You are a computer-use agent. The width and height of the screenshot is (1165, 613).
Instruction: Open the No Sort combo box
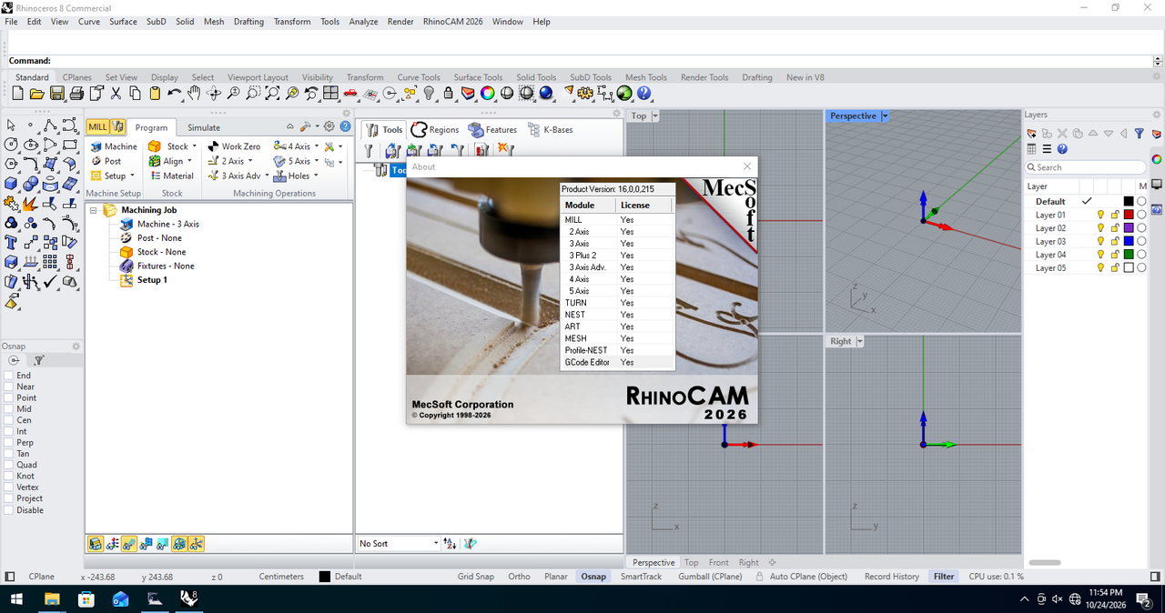(x=398, y=543)
